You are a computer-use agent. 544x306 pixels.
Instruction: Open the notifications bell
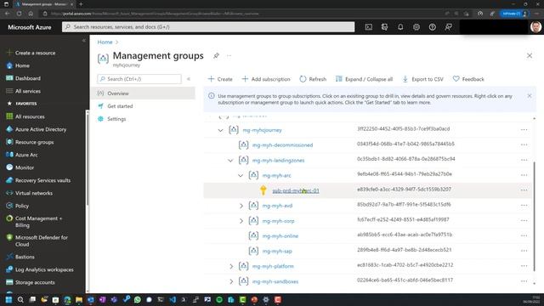(400, 27)
